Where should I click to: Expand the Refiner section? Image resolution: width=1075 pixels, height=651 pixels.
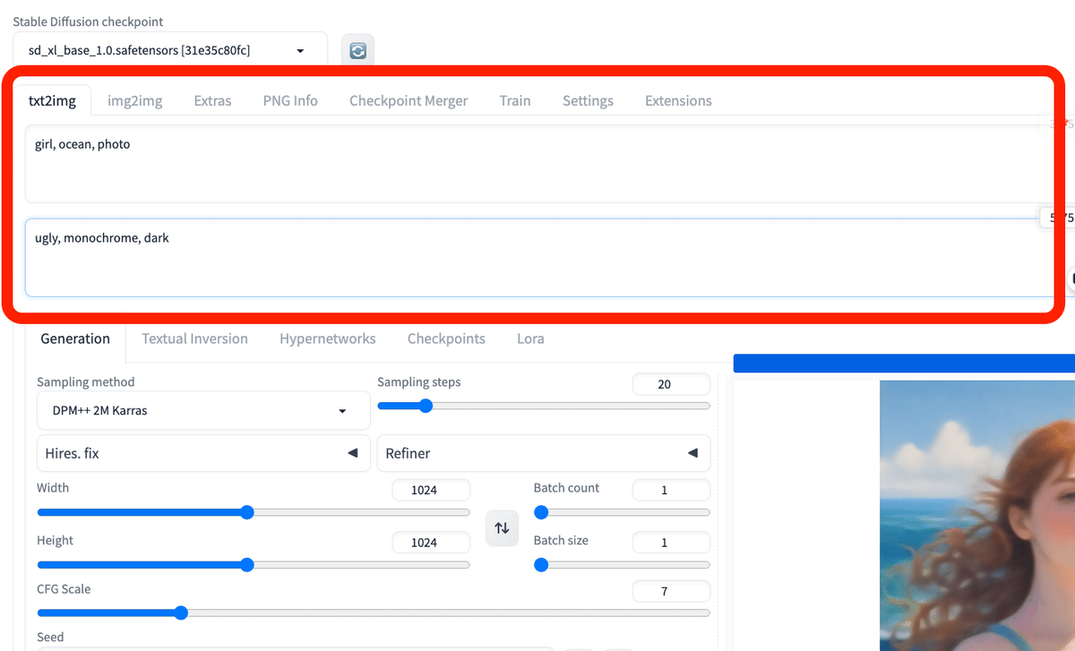(x=543, y=453)
